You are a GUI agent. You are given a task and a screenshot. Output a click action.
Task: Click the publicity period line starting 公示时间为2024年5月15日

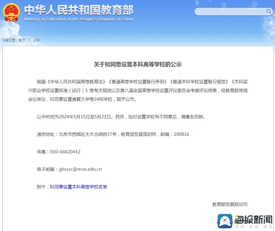(x=121, y=117)
